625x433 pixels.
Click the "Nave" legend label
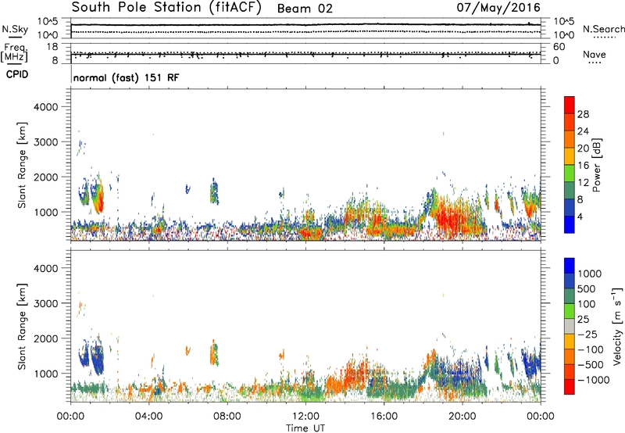pos(595,54)
